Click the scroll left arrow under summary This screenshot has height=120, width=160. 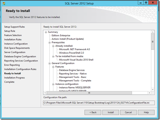click(x=45, y=93)
